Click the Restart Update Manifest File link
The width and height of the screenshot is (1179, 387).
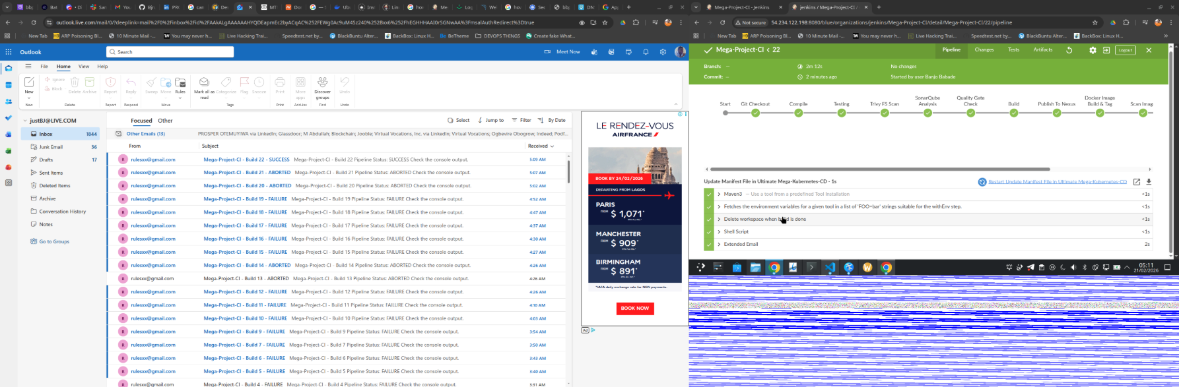[x=1058, y=182]
